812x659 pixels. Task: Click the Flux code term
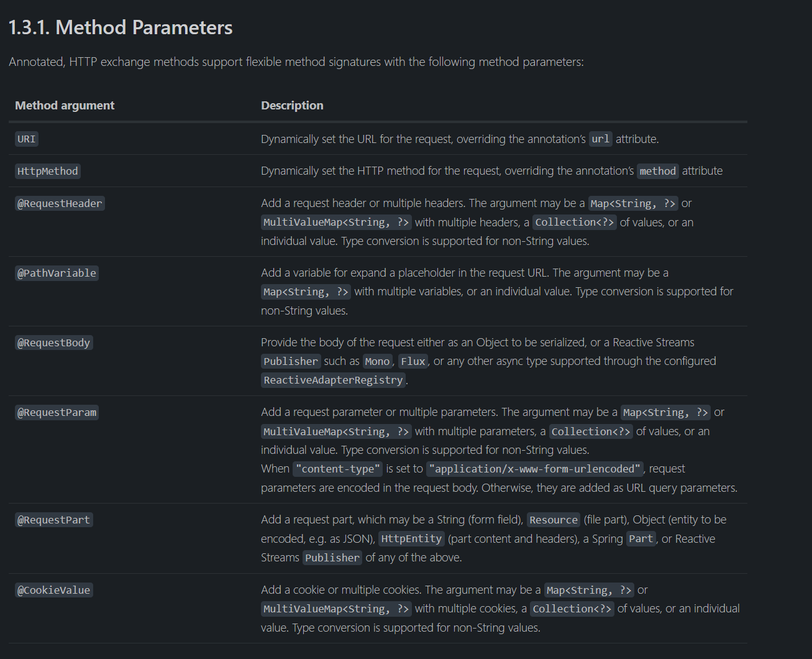[413, 362]
